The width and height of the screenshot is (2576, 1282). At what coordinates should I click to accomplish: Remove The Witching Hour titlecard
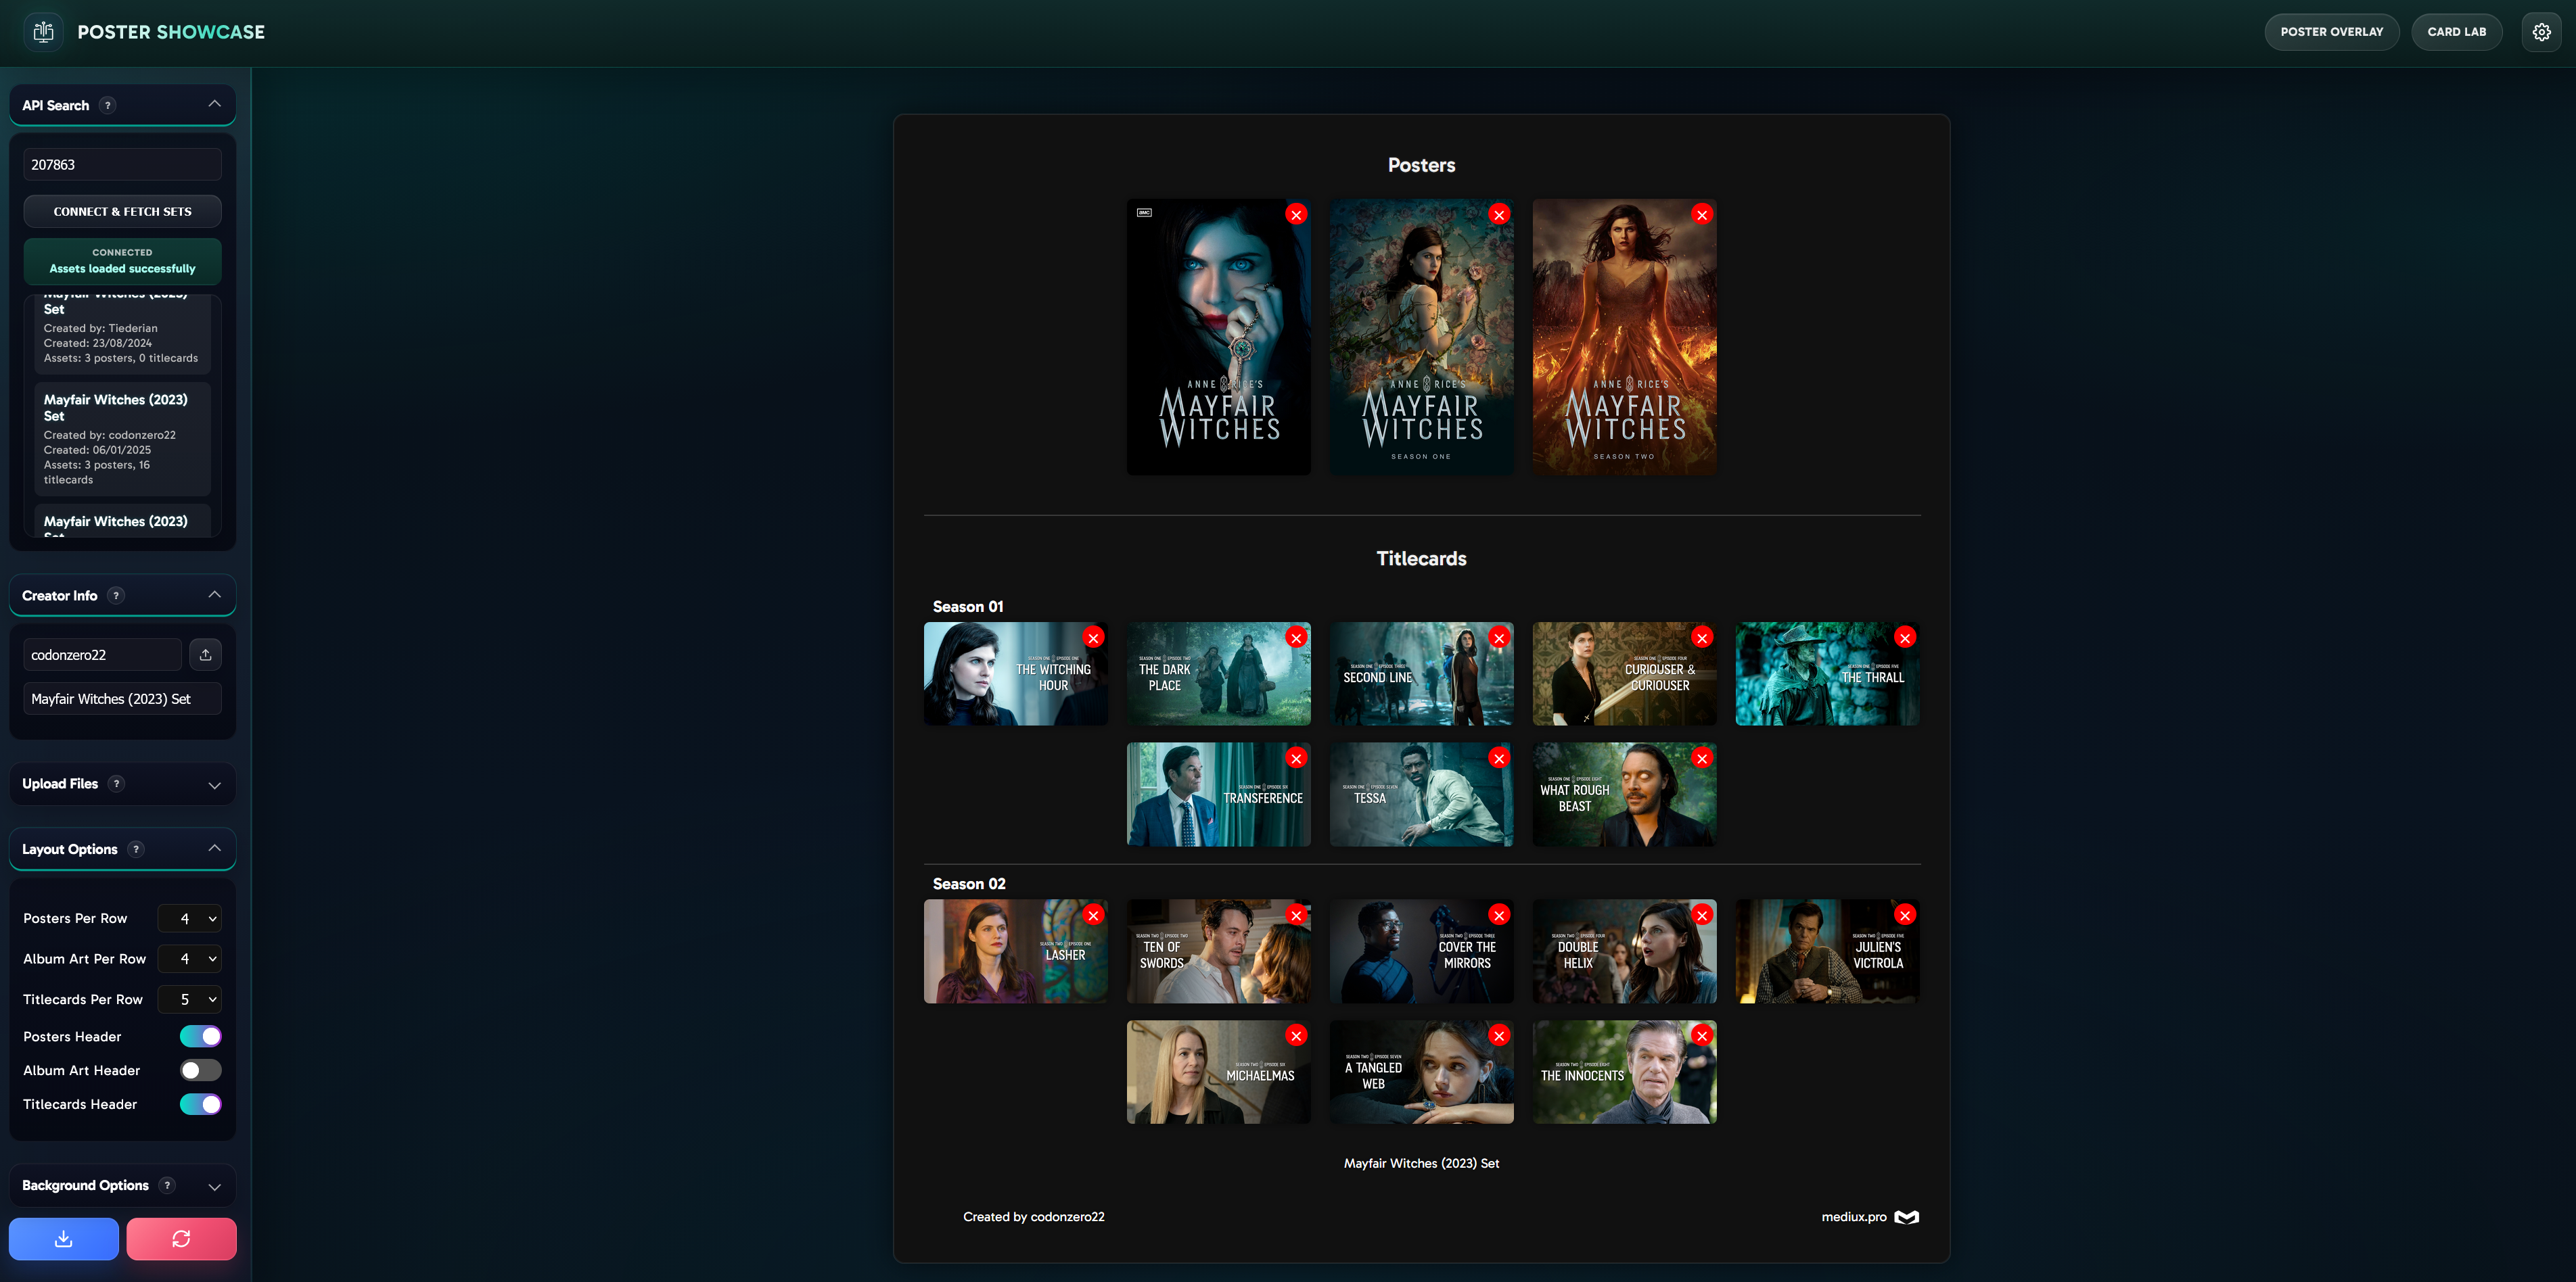[1093, 638]
